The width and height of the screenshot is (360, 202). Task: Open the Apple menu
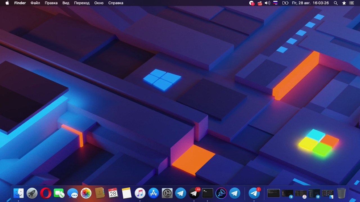click(x=7, y=3)
